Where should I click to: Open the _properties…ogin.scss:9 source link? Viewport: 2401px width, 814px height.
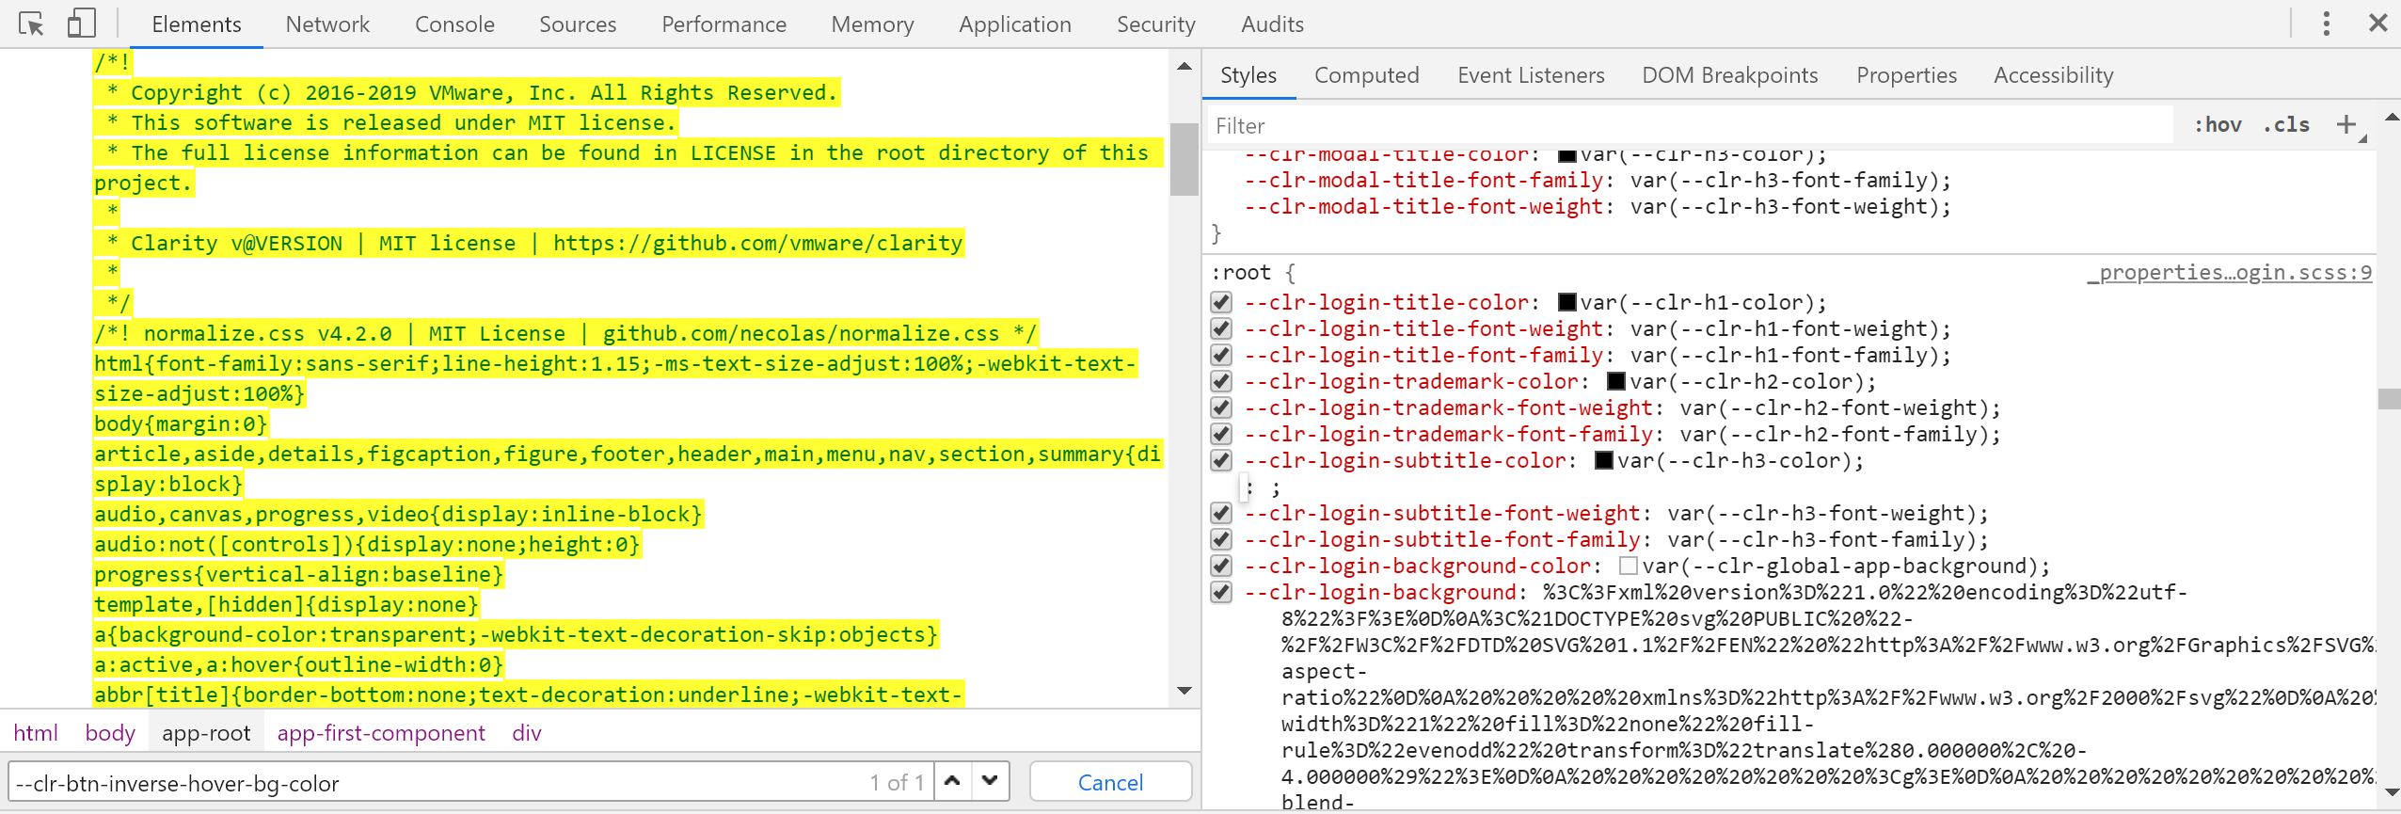(2230, 272)
